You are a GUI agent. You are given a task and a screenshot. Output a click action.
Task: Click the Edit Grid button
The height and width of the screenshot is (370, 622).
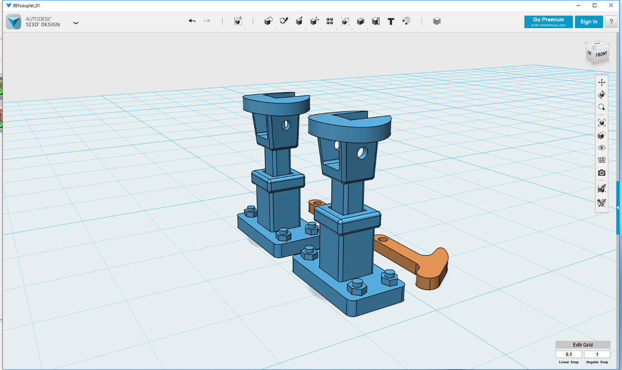583,345
